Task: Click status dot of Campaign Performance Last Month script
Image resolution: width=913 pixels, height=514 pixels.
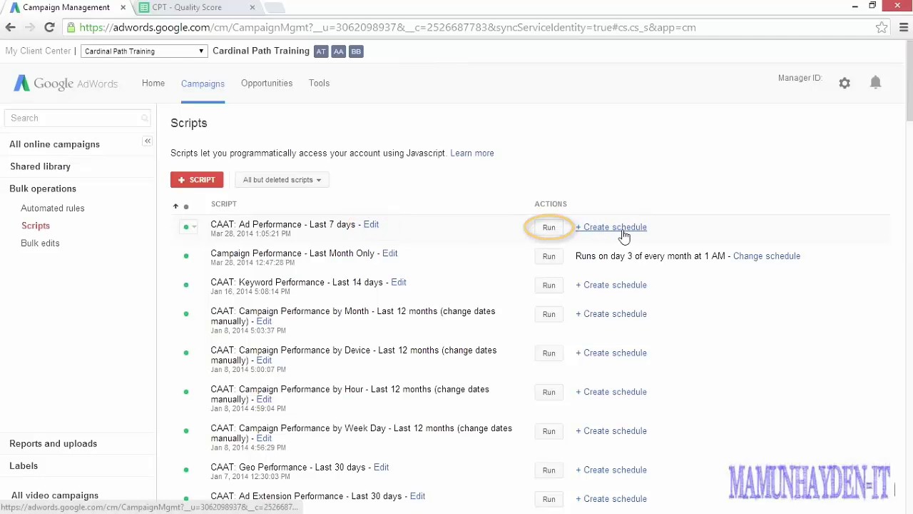Action: [x=186, y=256]
